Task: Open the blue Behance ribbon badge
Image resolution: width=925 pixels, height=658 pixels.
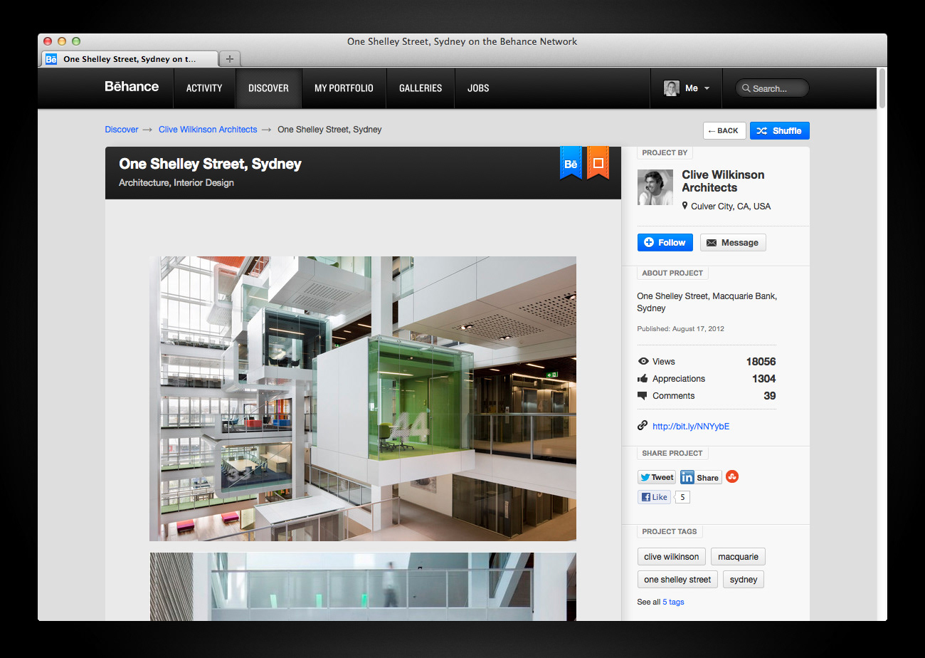Action: tap(571, 163)
